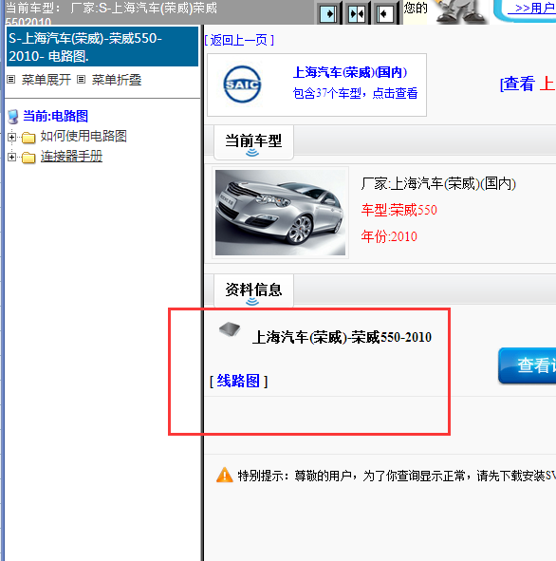Screen dimensions: 556x561
Task: Click the orange warning triangle icon
Action: click(225, 476)
